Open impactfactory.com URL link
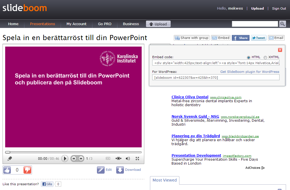 pyautogui.click(x=237, y=156)
